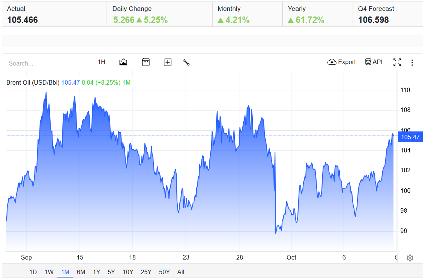
Task: Click the Sep x-axis label
Action: click(26, 257)
